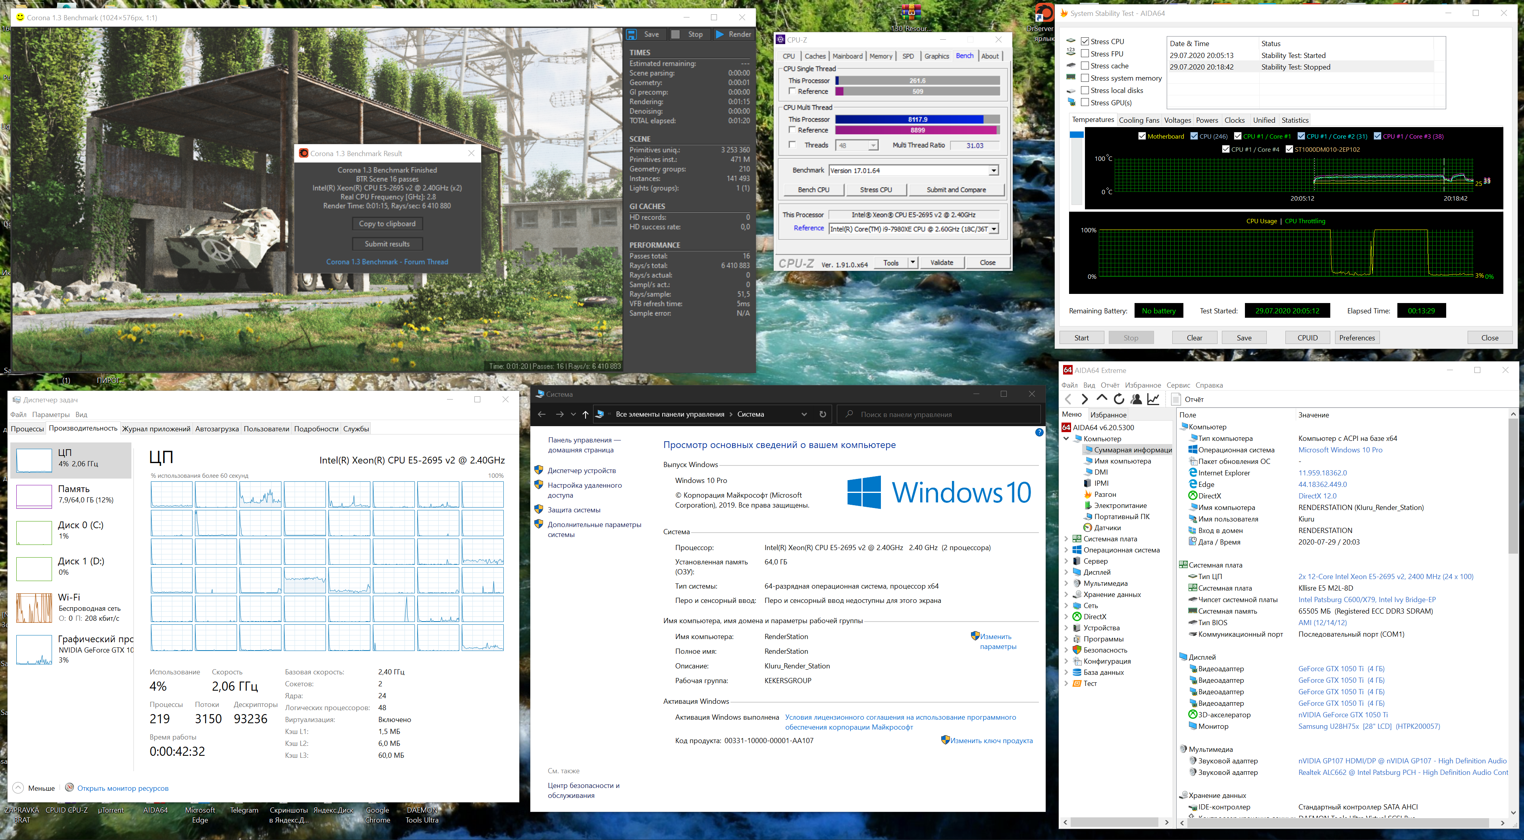This screenshot has height=840, width=1524.
Task: Uncheck Stress CPU checkbox
Action: click(x=1085, y=41)
